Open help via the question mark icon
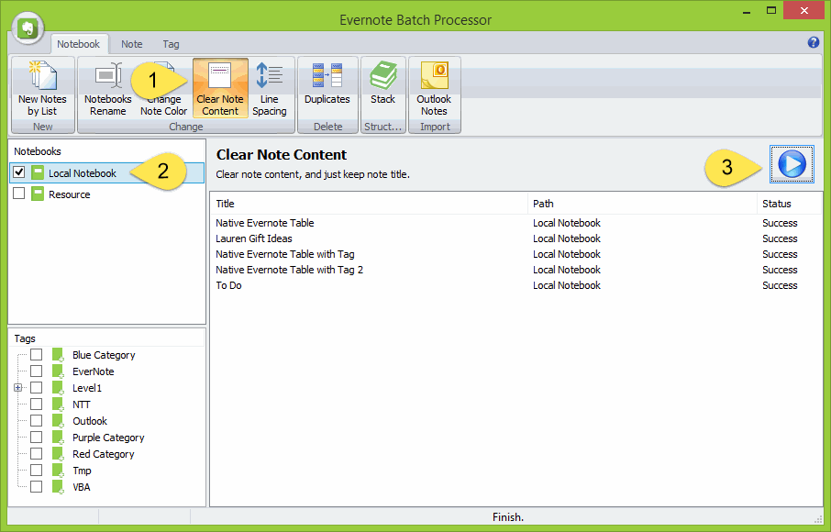This screenshot has width=831, height=532. coord(813,42)
